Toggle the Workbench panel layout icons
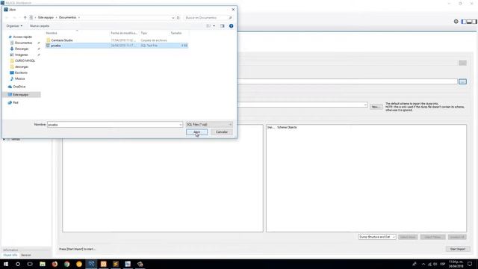The width and height of the screenshot is (478, 269). 469,22
